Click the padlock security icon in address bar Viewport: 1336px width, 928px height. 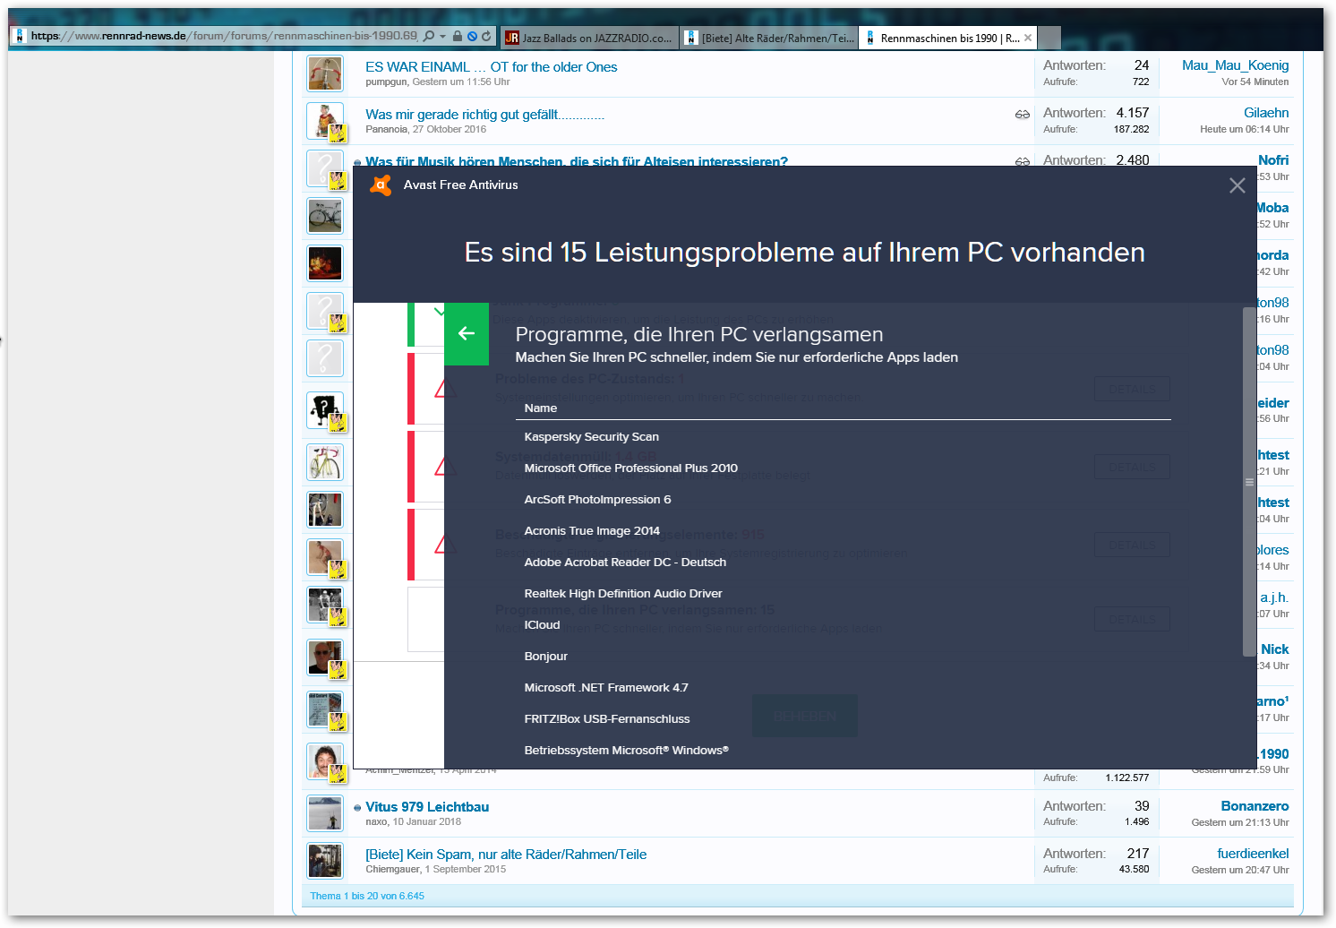(x=458, y=37)
